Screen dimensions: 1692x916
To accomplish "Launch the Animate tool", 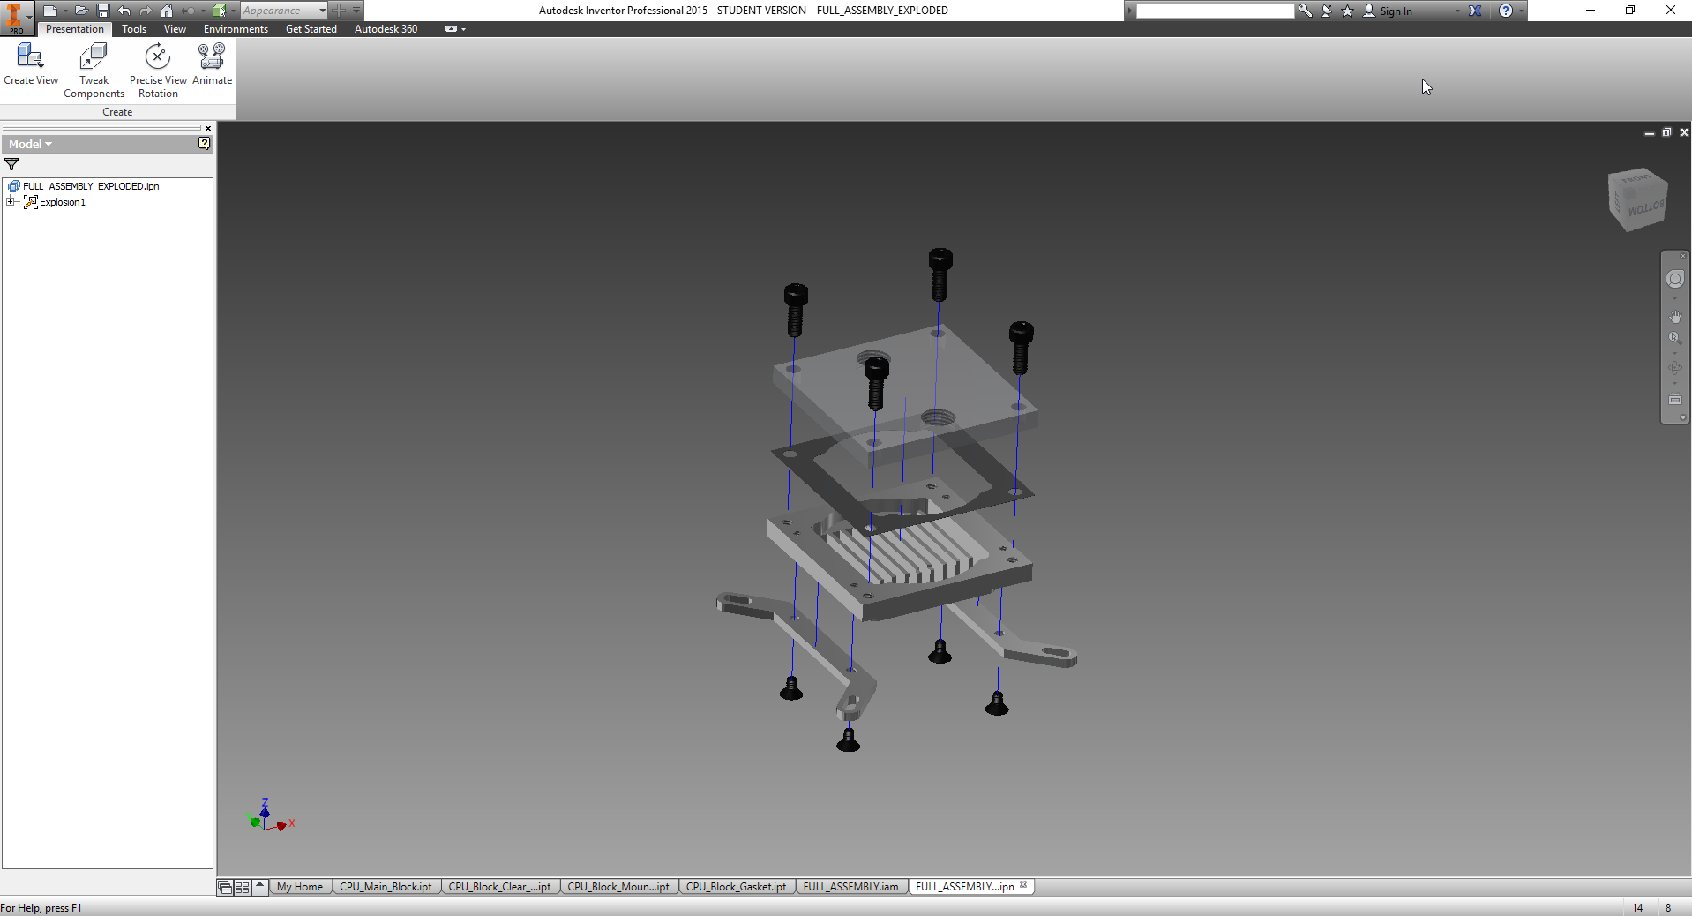I will click(x=212, y=64).
